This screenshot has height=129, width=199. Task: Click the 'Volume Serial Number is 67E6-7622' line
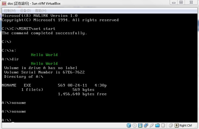click(44, 72)
